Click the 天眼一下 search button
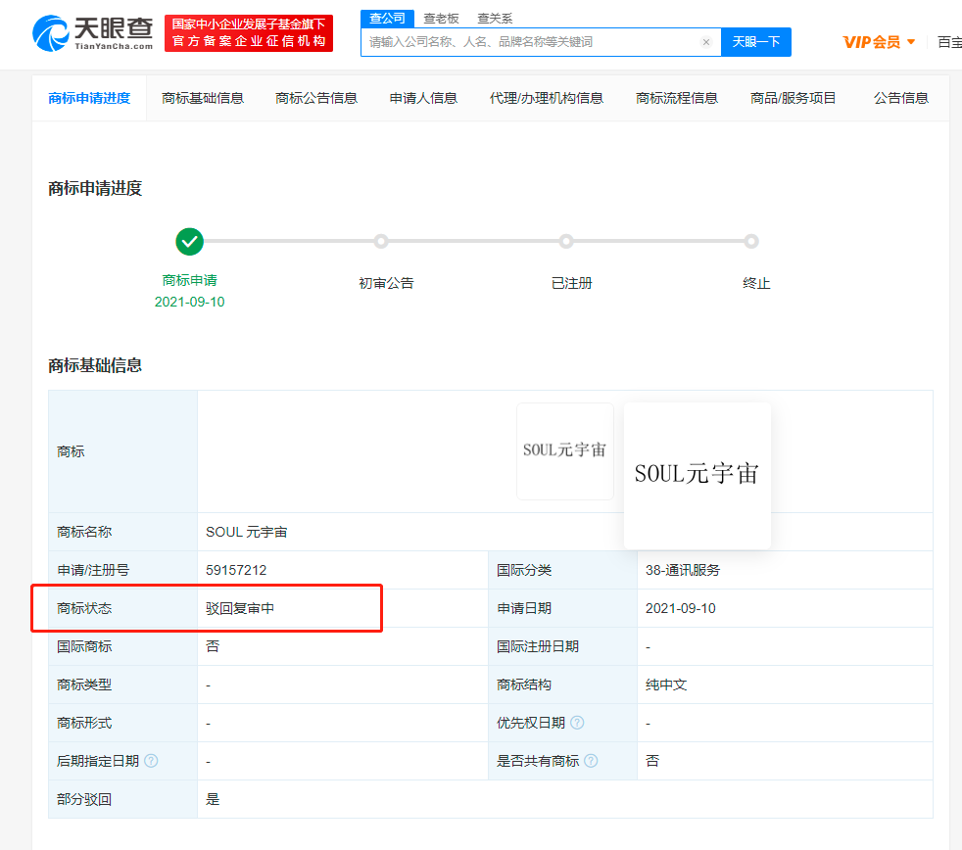The height and width of the screenshot is (850, 962). (x=756, y=42)
